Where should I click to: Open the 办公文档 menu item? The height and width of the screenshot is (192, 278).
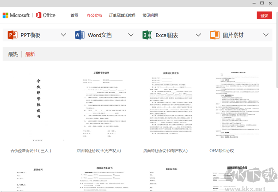point(95,15)
